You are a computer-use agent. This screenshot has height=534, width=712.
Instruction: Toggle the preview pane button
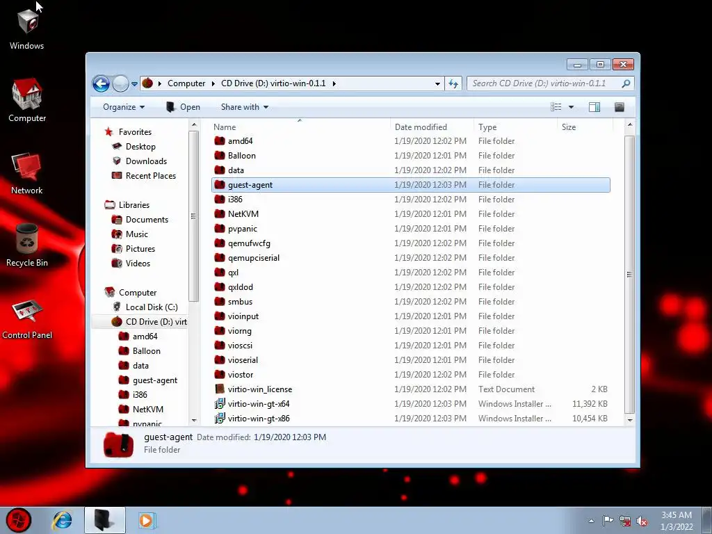[x=594, y=107]
